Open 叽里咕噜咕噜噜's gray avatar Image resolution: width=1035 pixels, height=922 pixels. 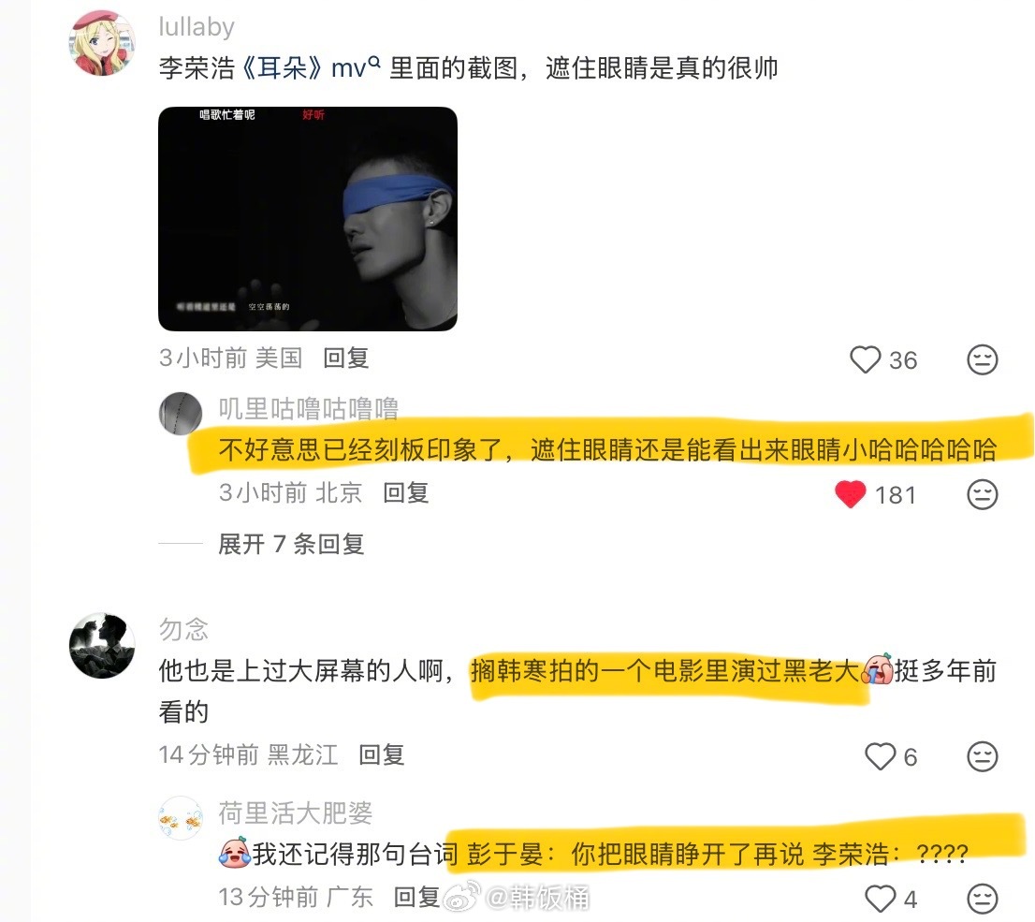(181, 414)
